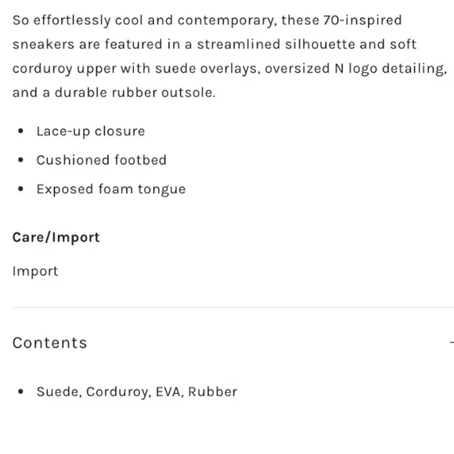Click "oversized N logo detailing" phrase

355,69
